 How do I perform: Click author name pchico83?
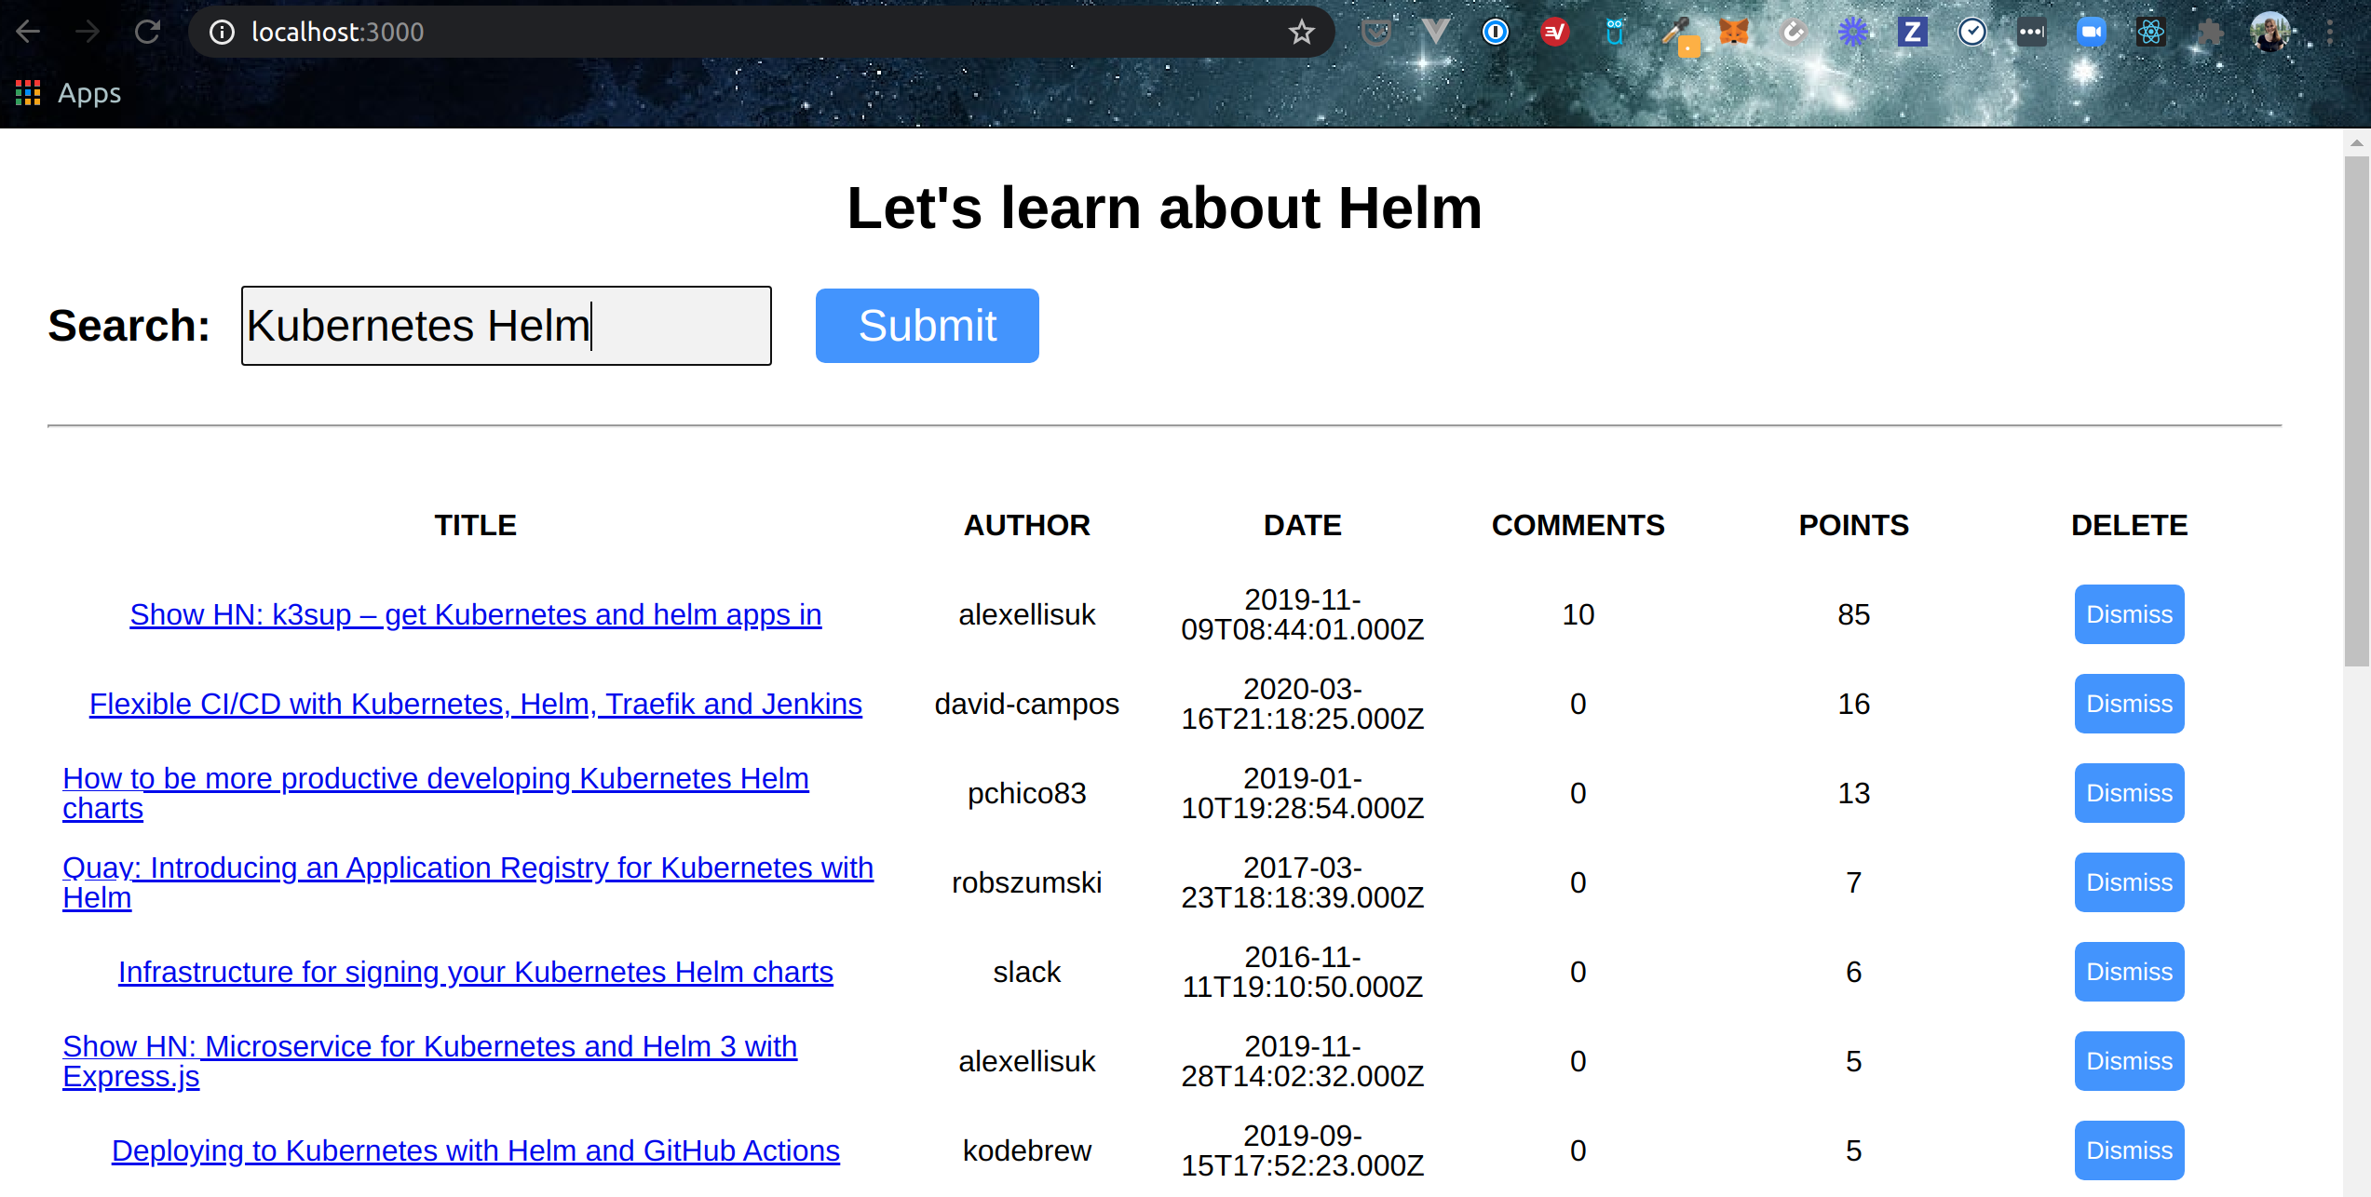[1026, 793]
